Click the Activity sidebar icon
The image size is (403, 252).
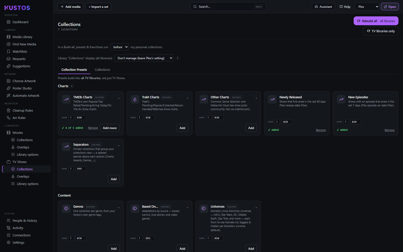pyautogui.click(x=9, y=228)
